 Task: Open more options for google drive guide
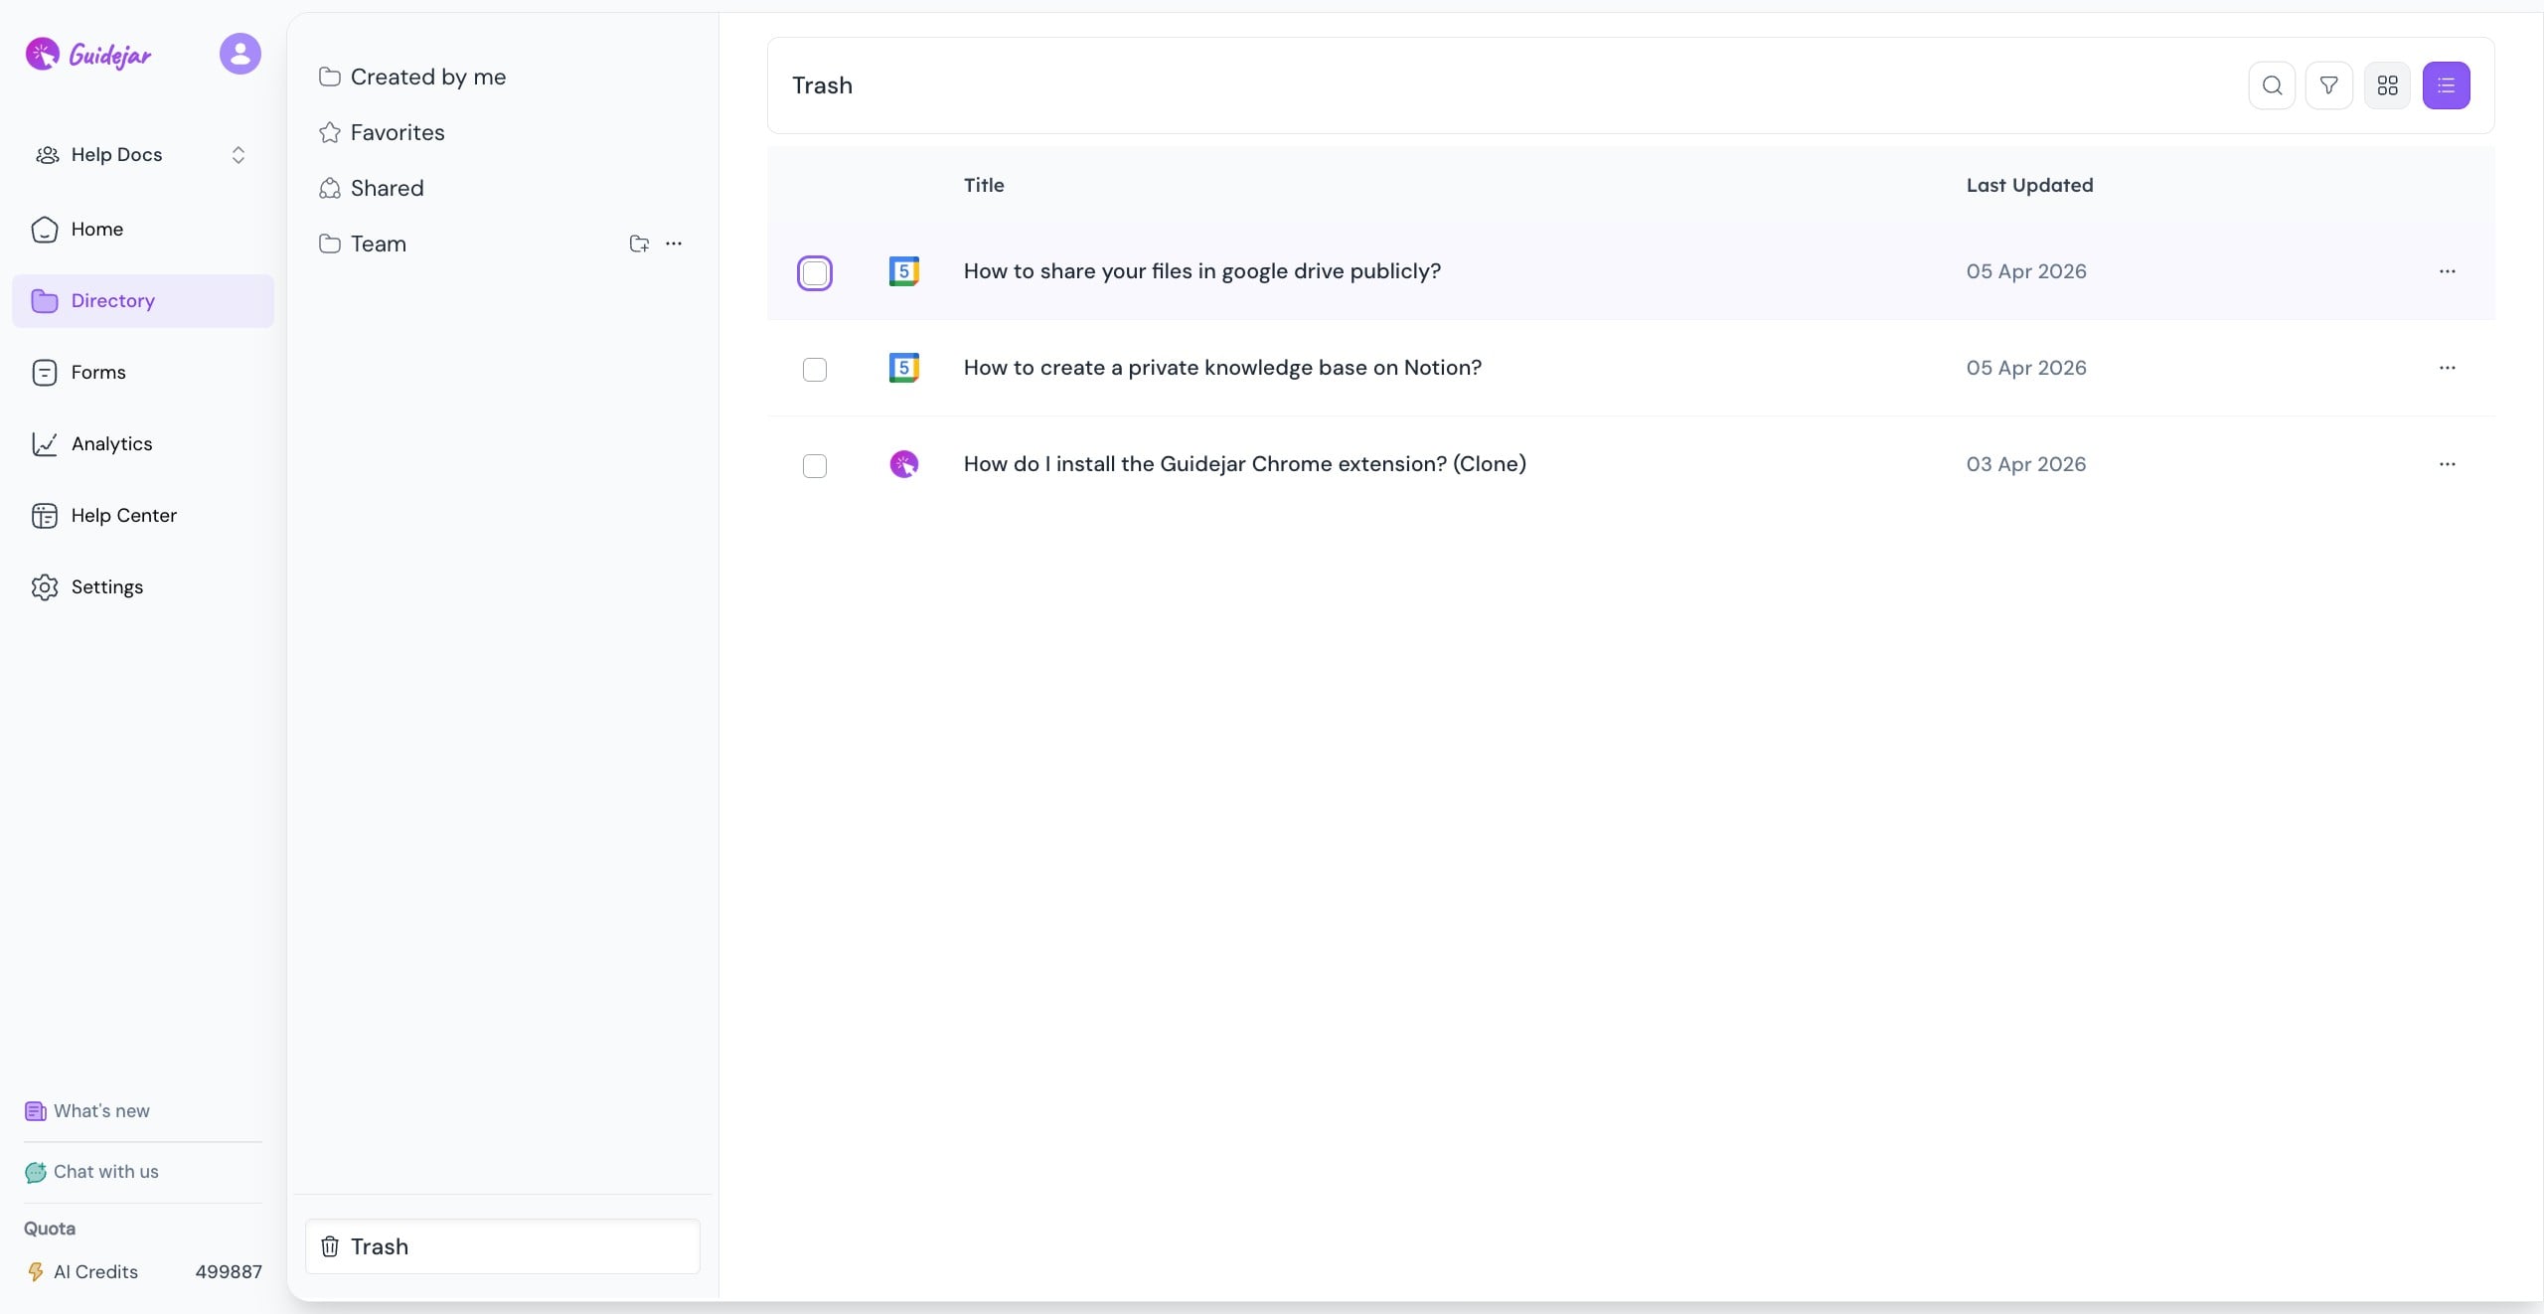(x=2447, y=271)
